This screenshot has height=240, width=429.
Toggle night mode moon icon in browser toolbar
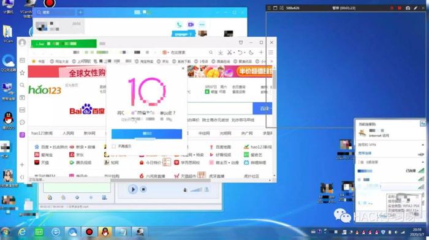pyautogui.click(x=251, y=52)
